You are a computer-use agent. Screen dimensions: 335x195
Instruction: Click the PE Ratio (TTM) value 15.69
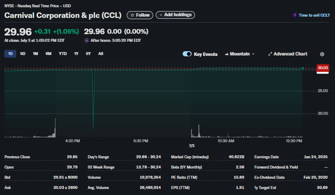point(239,177)
